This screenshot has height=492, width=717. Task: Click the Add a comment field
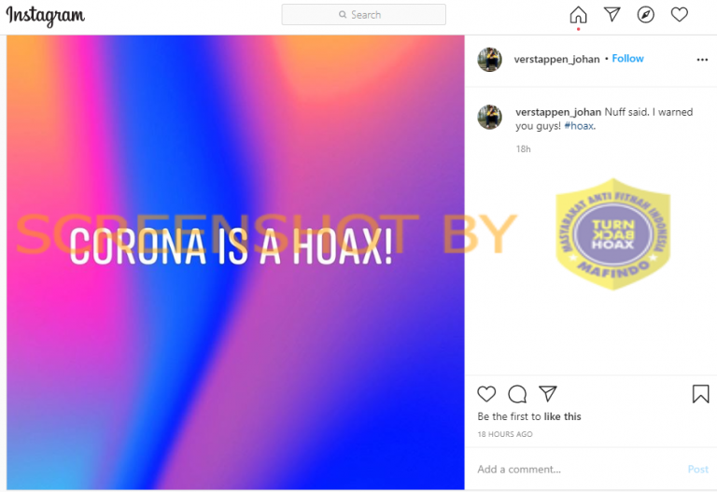(x=579, y=470)
